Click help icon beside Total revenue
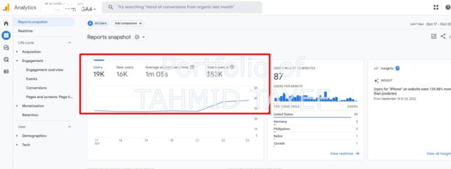 click(x=232, y=67)
